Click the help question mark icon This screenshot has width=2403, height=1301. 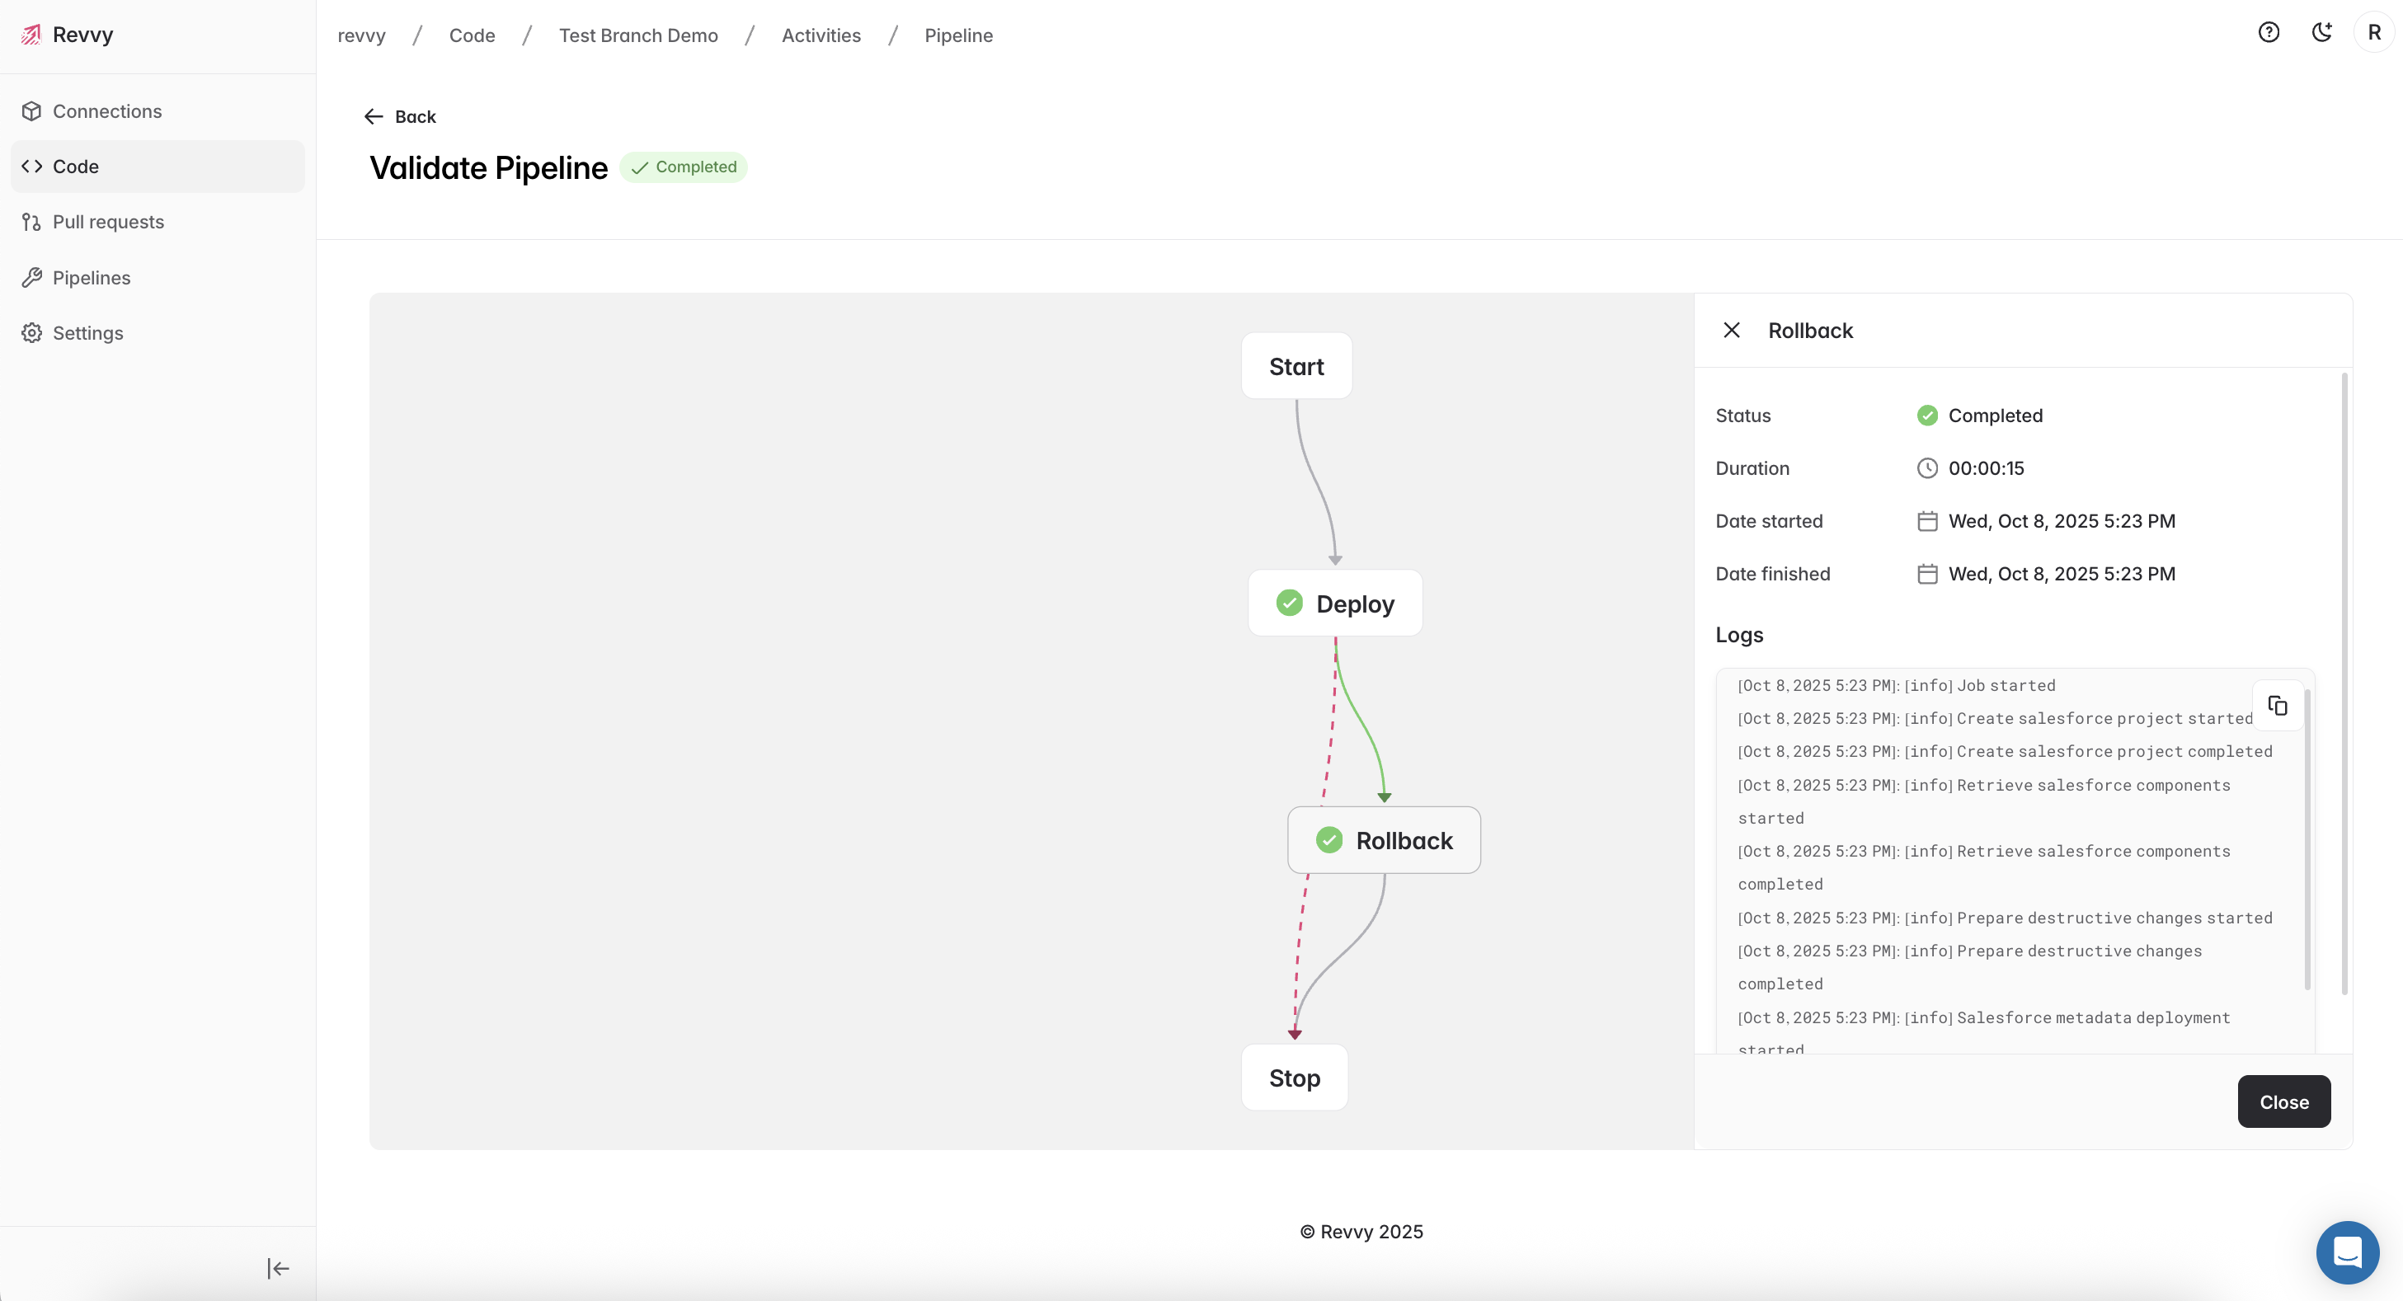(2269, 33)
